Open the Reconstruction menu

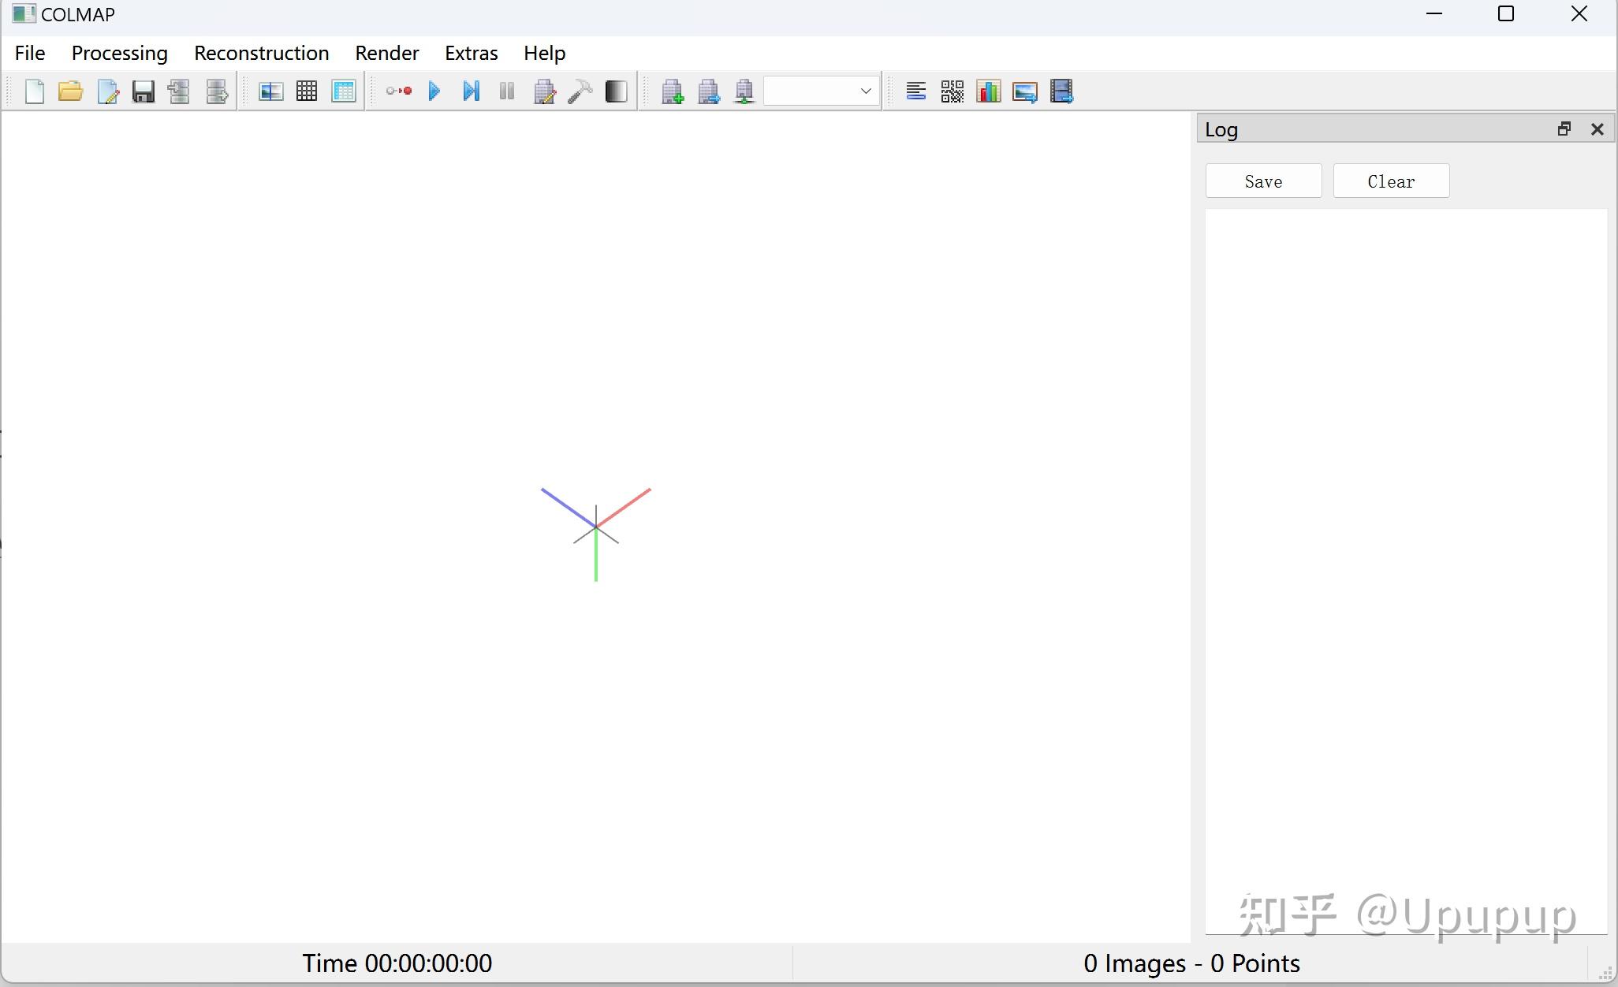261,53
